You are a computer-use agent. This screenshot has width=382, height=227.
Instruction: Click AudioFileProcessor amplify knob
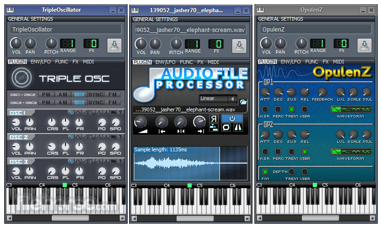[140, 122]
